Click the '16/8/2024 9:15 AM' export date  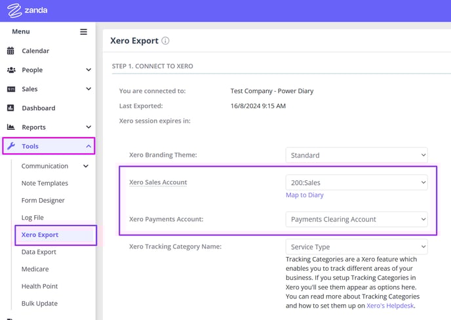coord(258,106)
